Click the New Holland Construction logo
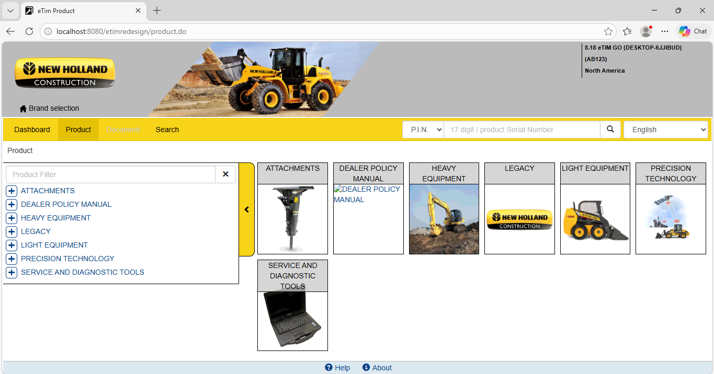 pyautogui.click(x=65, y=73)
